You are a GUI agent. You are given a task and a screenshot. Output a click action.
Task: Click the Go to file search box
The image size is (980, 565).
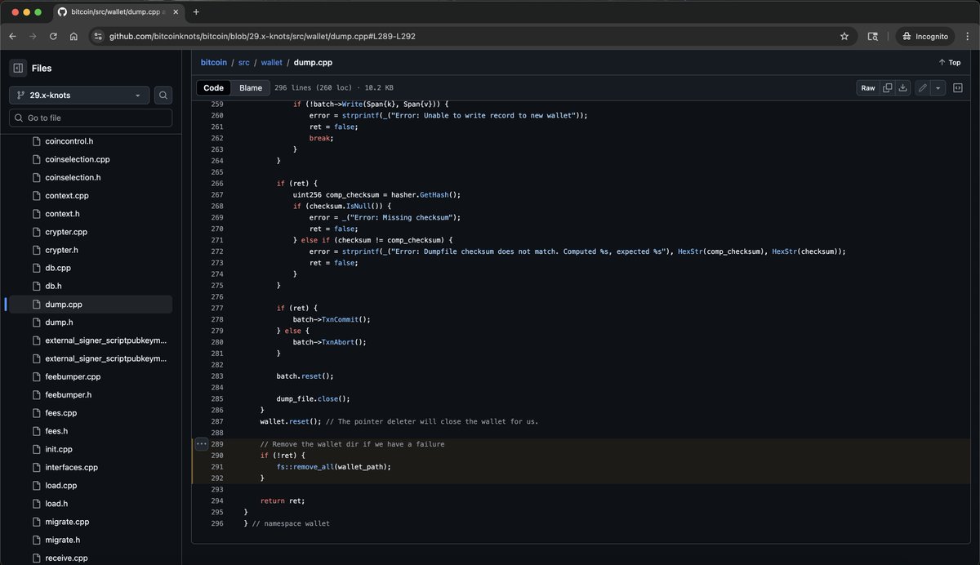[x=90, y=118]
